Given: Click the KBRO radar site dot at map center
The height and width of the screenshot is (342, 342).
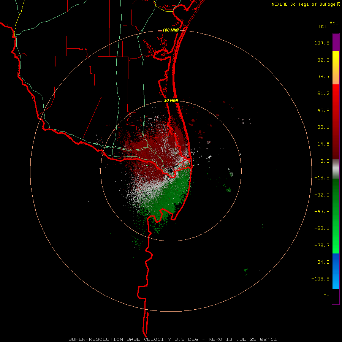Looking at the screenshot, I should 171,171.
